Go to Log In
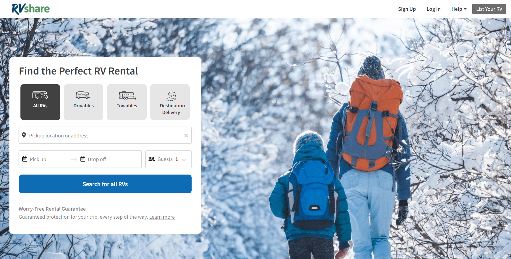The width and height of the screenshot is (511, 259). 434,9
